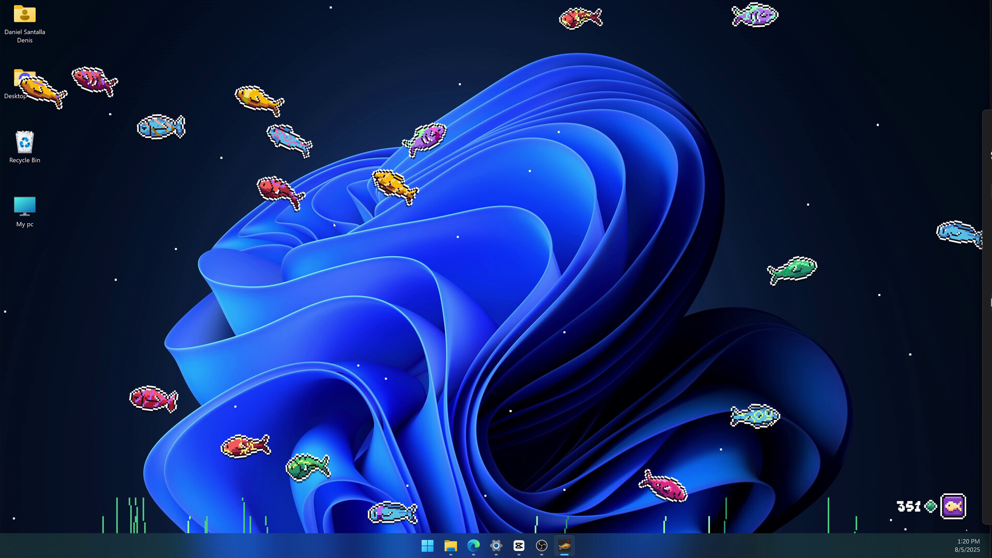Click the blue fish at the bottom center
The image size is (992, 558).
[x=392, y=512]
